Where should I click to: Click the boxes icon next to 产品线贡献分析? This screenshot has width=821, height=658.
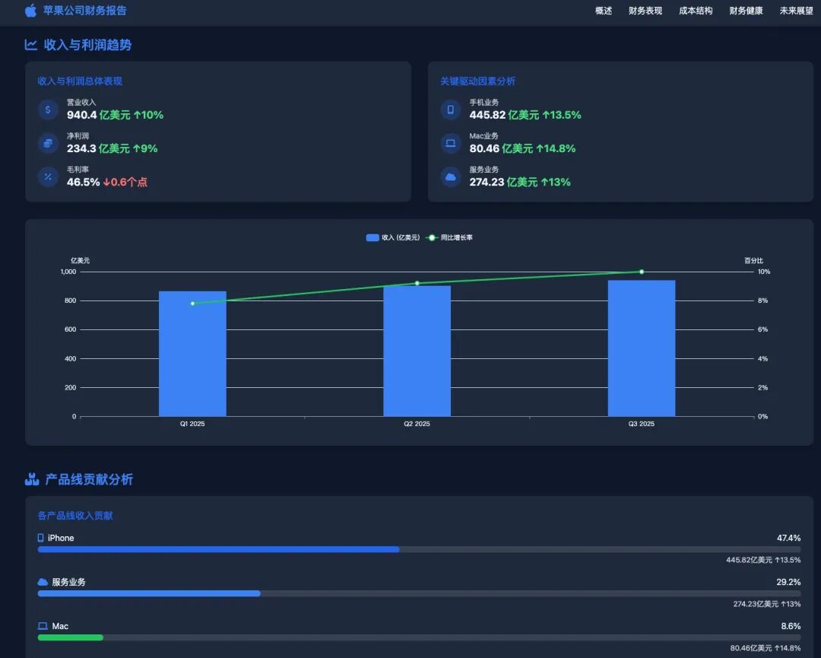31,479
